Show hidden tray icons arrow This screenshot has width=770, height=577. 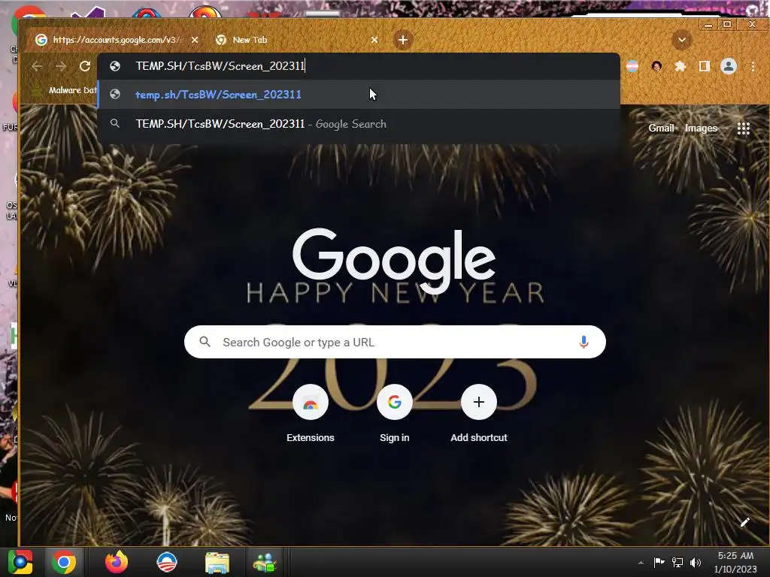[x=641, y=563]
